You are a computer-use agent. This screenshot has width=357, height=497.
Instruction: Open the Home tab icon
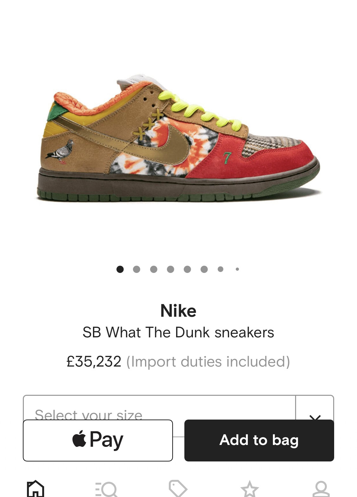pos(36,489)
